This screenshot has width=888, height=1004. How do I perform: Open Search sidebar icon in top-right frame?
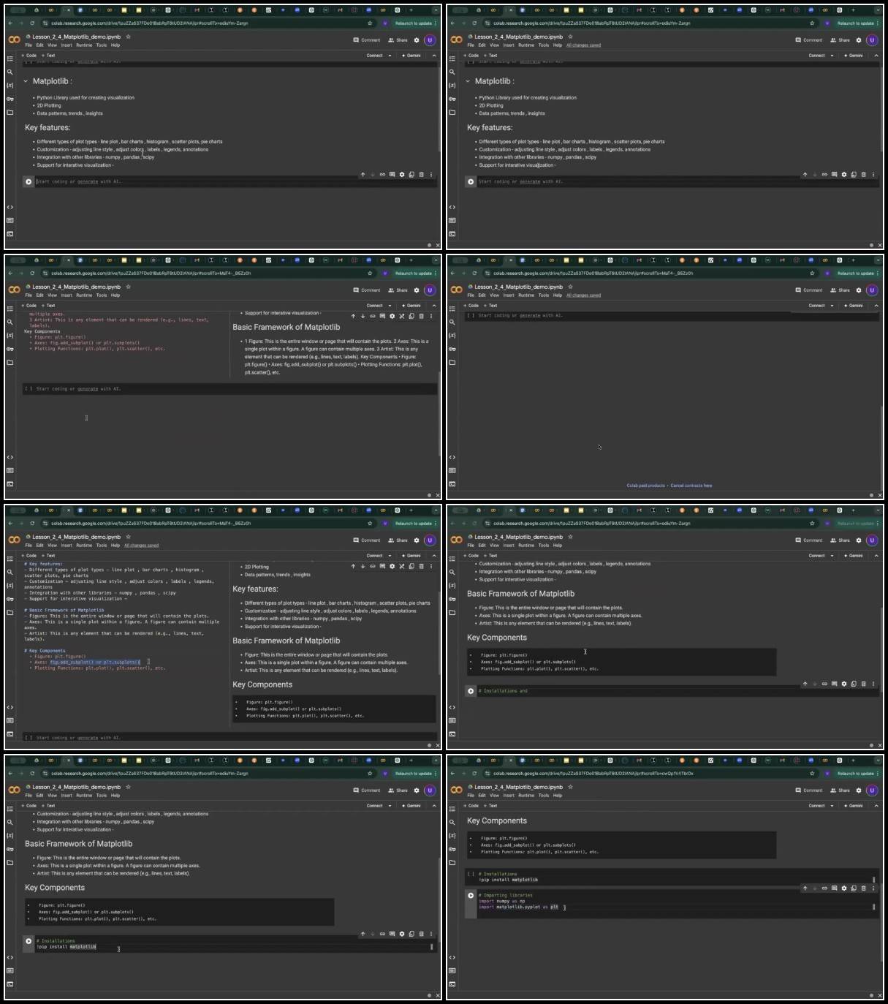tap(452, 72)
